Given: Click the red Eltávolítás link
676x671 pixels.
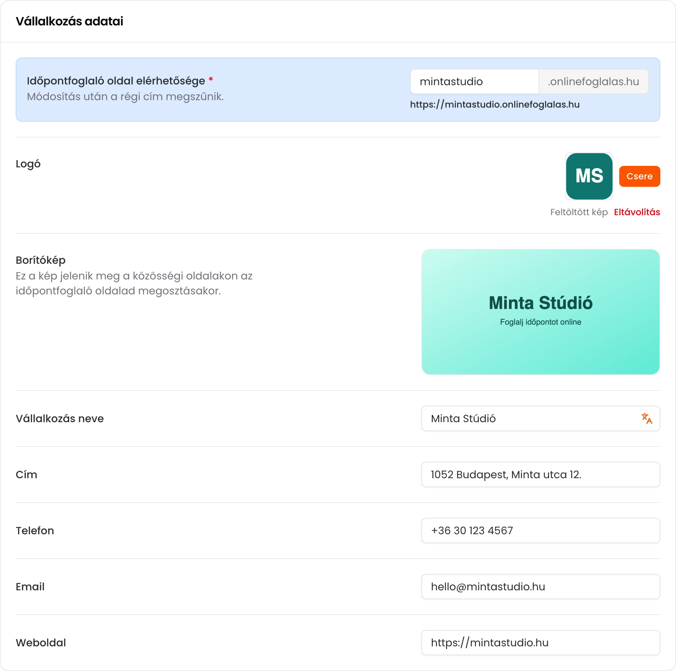Looking at the screenshot, I should 637,212.
